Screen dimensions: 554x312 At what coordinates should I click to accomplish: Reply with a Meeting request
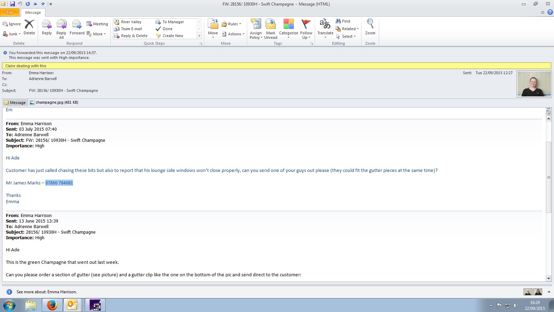click(97, 24)
